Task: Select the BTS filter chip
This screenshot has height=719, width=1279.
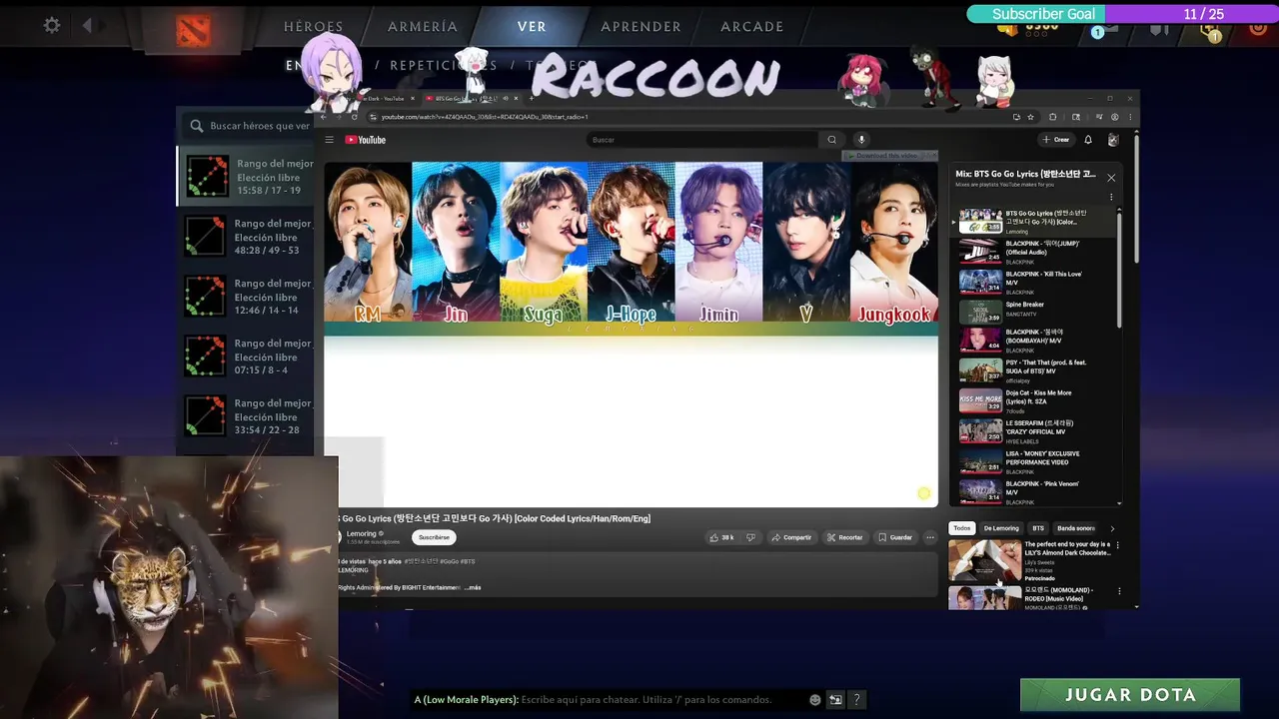Action: 1038,528
